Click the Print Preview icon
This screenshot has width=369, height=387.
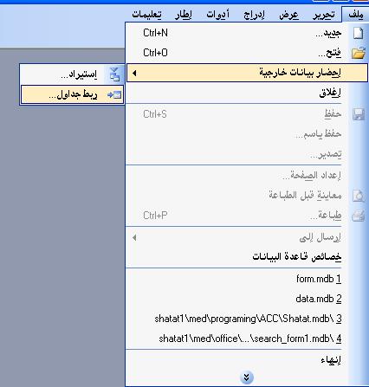point(359,196)
